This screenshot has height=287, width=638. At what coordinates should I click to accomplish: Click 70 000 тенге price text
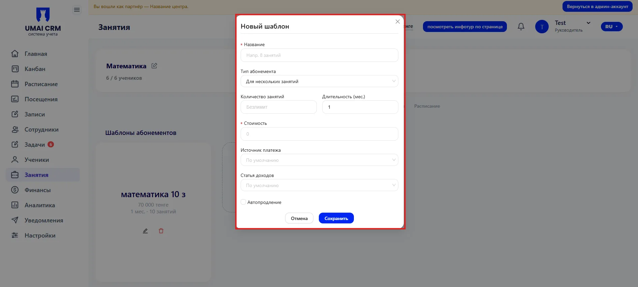coord(153,205)
